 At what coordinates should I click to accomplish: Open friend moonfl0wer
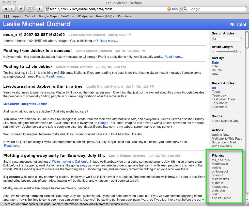[x=220, y=164]
